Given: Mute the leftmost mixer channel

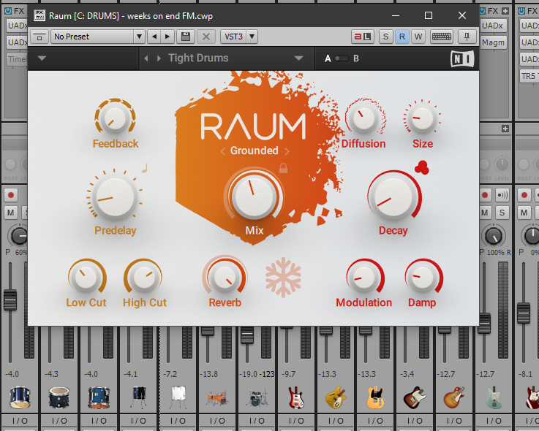Looking at the screenshot, I should 11,213.
